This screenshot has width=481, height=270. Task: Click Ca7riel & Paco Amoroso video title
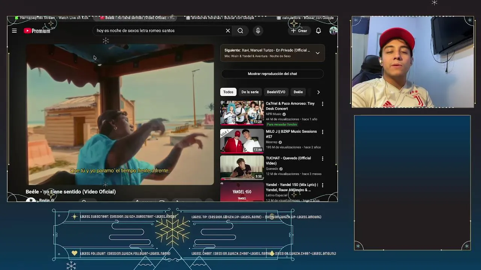[x=290, y=106]
